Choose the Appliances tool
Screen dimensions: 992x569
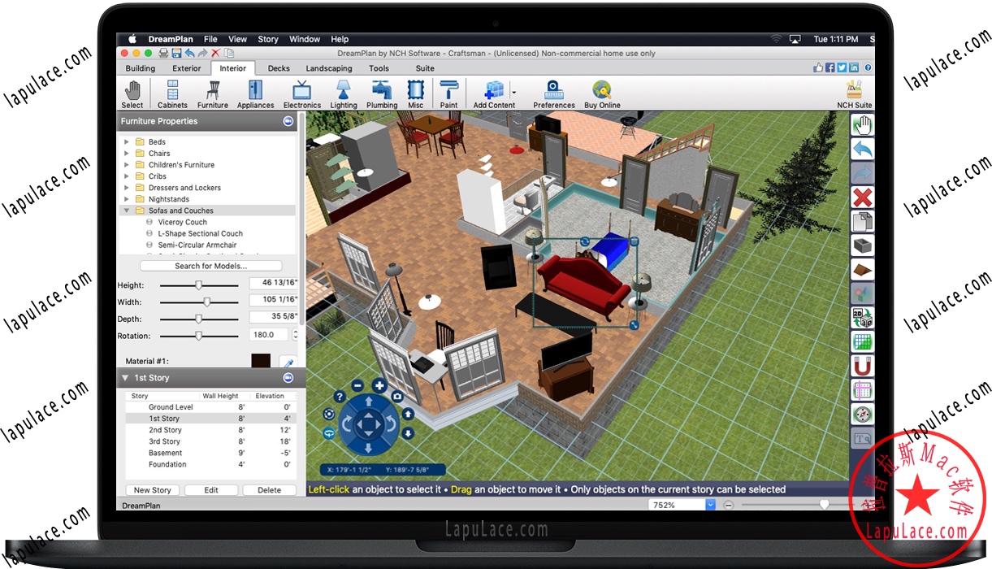pyautogui.click(x=256, y=94)
